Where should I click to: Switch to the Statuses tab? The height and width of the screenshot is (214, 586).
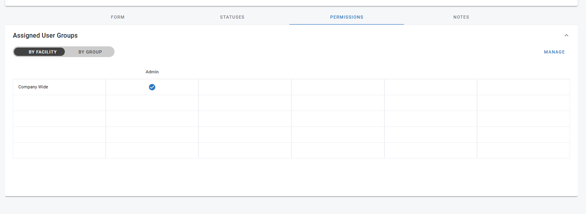click(232, 17)
